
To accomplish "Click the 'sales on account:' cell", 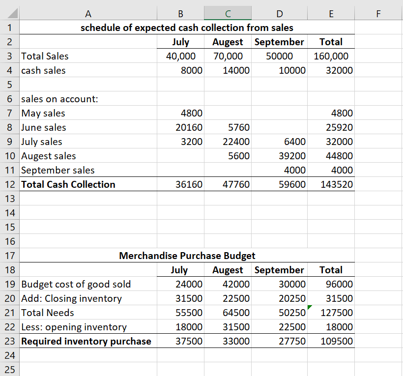I will 88,99.
